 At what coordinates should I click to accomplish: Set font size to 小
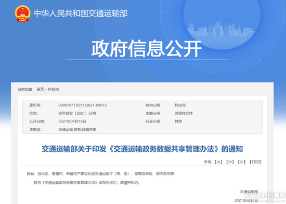coord(242,162)
